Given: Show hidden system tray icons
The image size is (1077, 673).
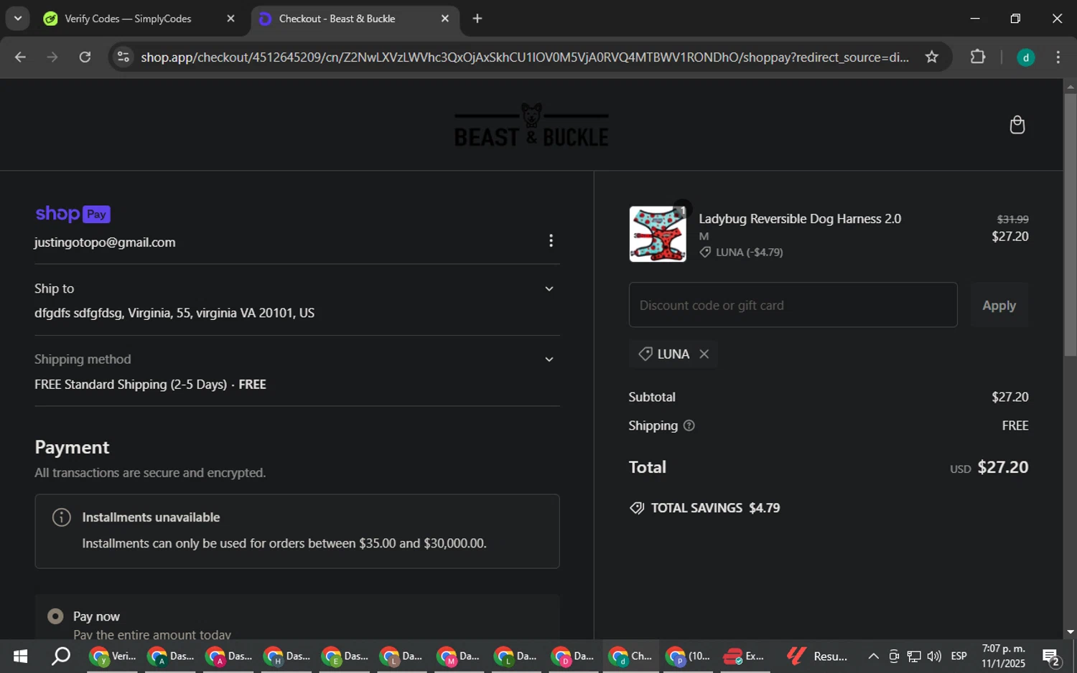Looking at the screenshot, I should pyautogui.click(x=873, y=656).
